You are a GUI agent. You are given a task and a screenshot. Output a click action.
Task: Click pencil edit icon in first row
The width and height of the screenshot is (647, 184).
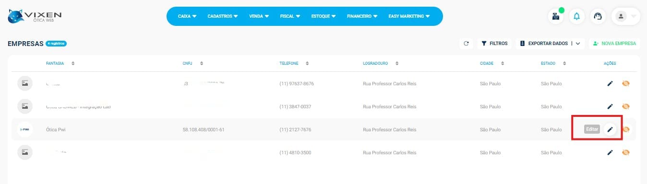(610, 83)
